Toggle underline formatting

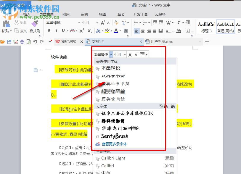pos(63,31)
